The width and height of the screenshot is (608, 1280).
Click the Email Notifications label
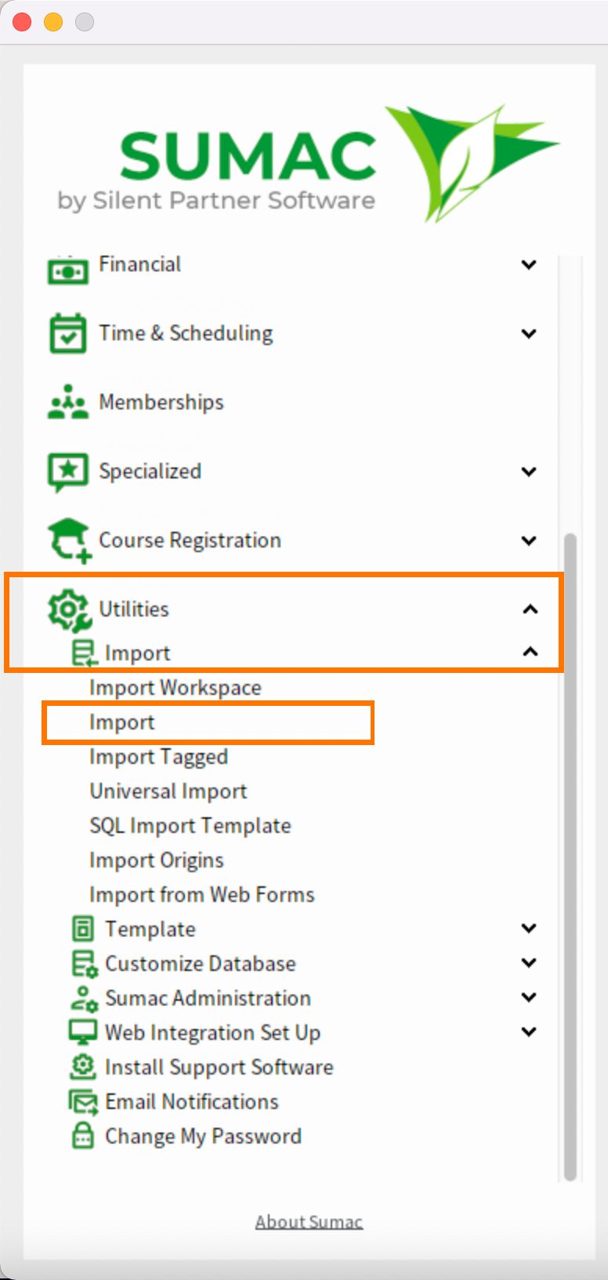pyautogui.click(x=192, y=1102)
